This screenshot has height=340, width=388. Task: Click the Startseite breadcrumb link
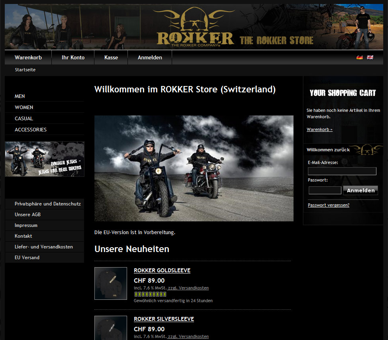pyautogui.click(x=25, y=70)
